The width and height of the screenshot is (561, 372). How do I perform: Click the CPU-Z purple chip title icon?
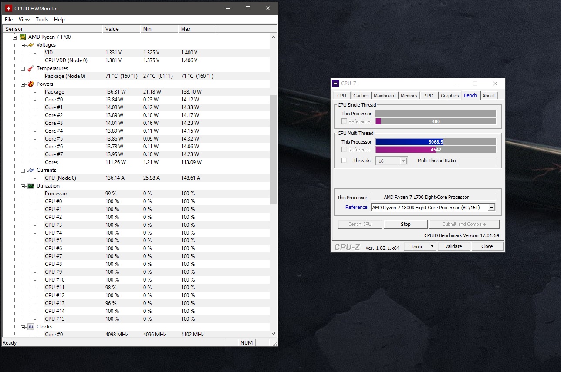[335, 84]
